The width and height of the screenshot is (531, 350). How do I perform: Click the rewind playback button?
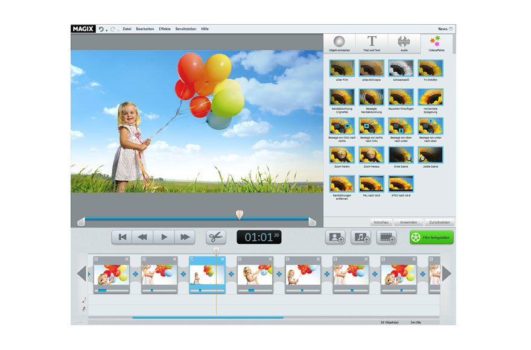point(142,237)
